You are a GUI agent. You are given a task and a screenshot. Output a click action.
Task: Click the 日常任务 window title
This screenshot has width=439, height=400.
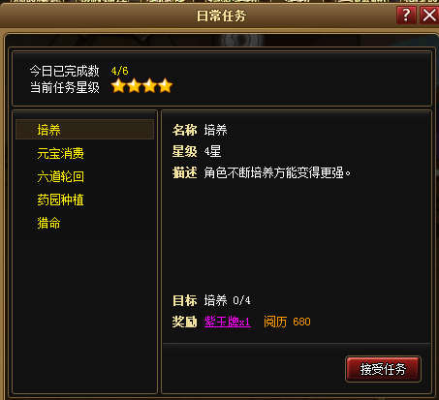221,15
